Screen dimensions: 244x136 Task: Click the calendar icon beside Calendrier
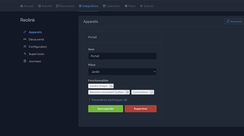[x=104, y=6]
